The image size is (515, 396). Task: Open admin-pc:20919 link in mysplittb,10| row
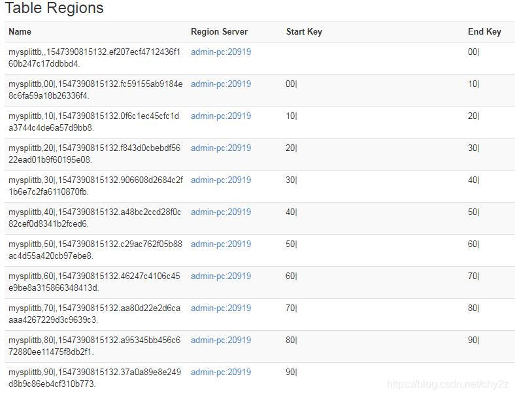point(221,116)
